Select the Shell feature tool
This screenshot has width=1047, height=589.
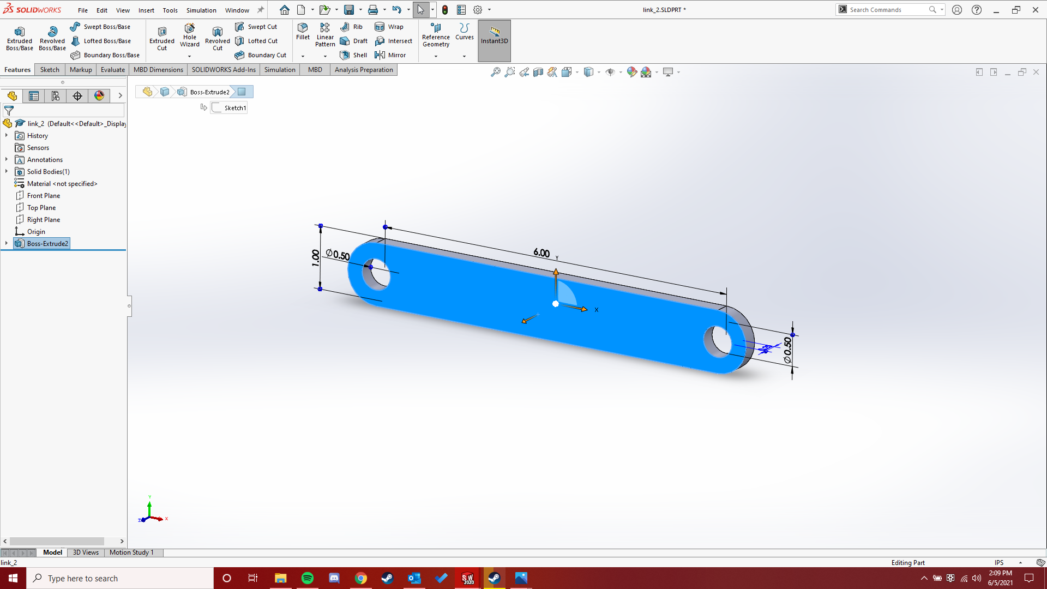coord(353,55)
